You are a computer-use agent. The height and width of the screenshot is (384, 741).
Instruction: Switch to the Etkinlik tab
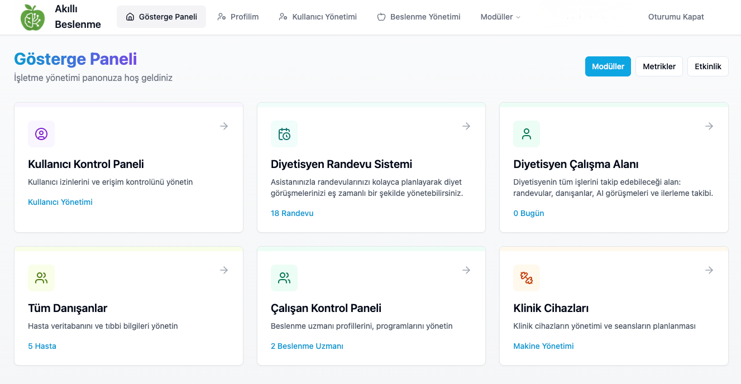tap(707, 66)
